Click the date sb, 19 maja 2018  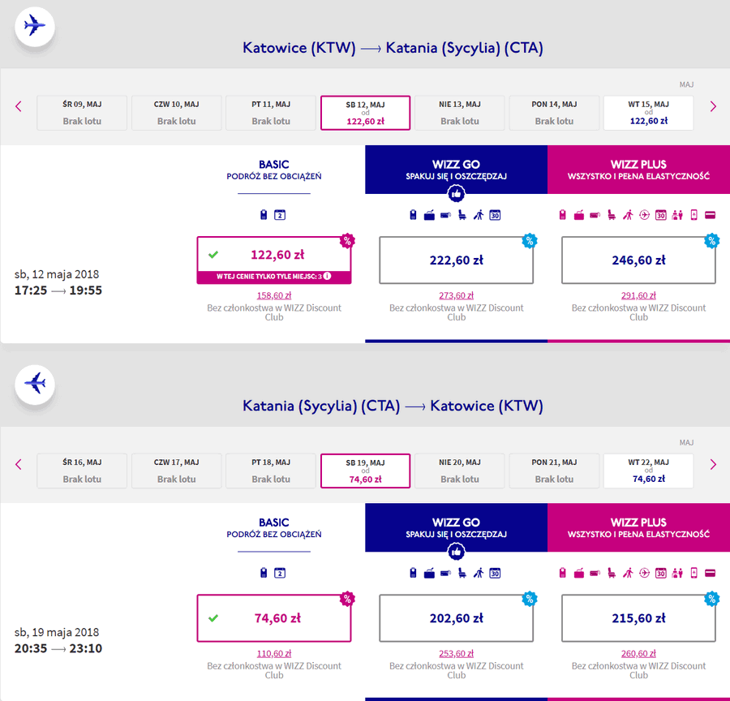click(57, 632)
